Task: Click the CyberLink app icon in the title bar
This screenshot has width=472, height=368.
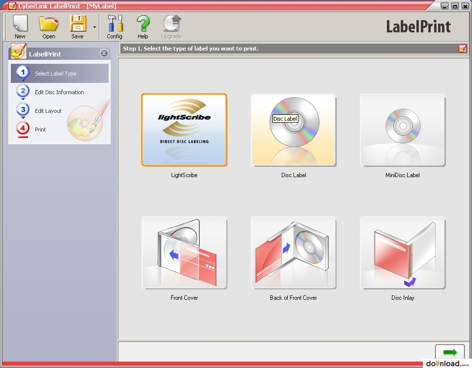Action: (12, 6)
